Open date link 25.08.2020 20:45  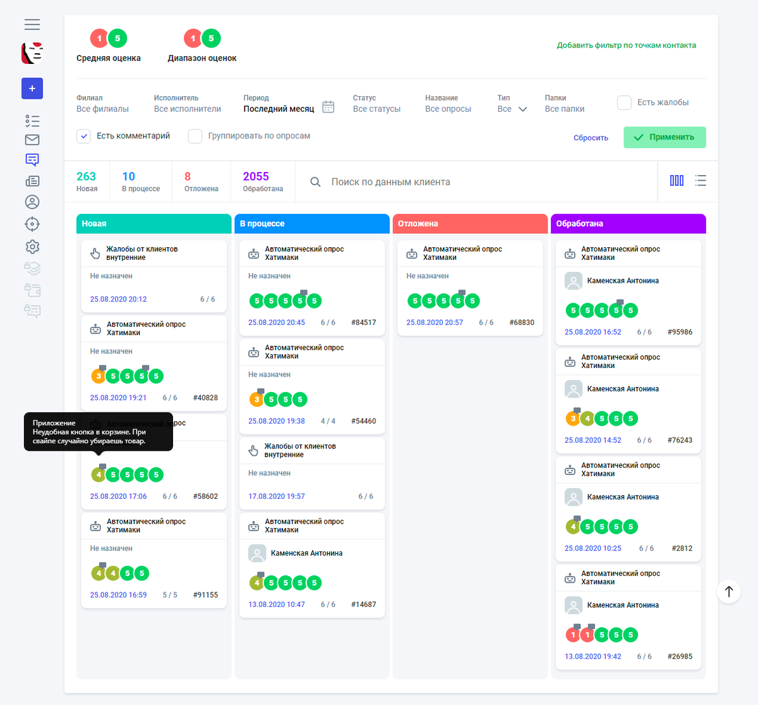click(277, 322)
